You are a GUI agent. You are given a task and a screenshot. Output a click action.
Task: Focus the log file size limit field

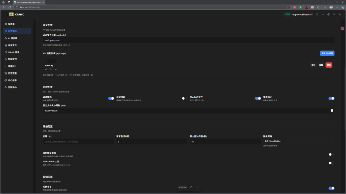189,110
